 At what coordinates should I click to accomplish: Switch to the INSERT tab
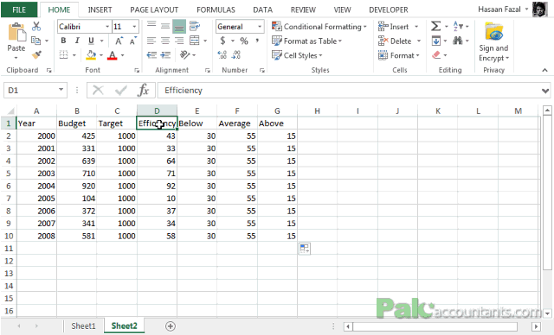pyautogui.click(x=100, y=9)
